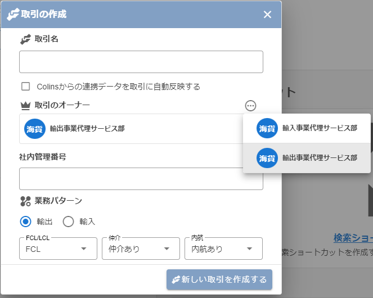This screenshot has width=373, height=298.
Task: Click the 業務パターン pattern icon
Action: coord(25,201)
